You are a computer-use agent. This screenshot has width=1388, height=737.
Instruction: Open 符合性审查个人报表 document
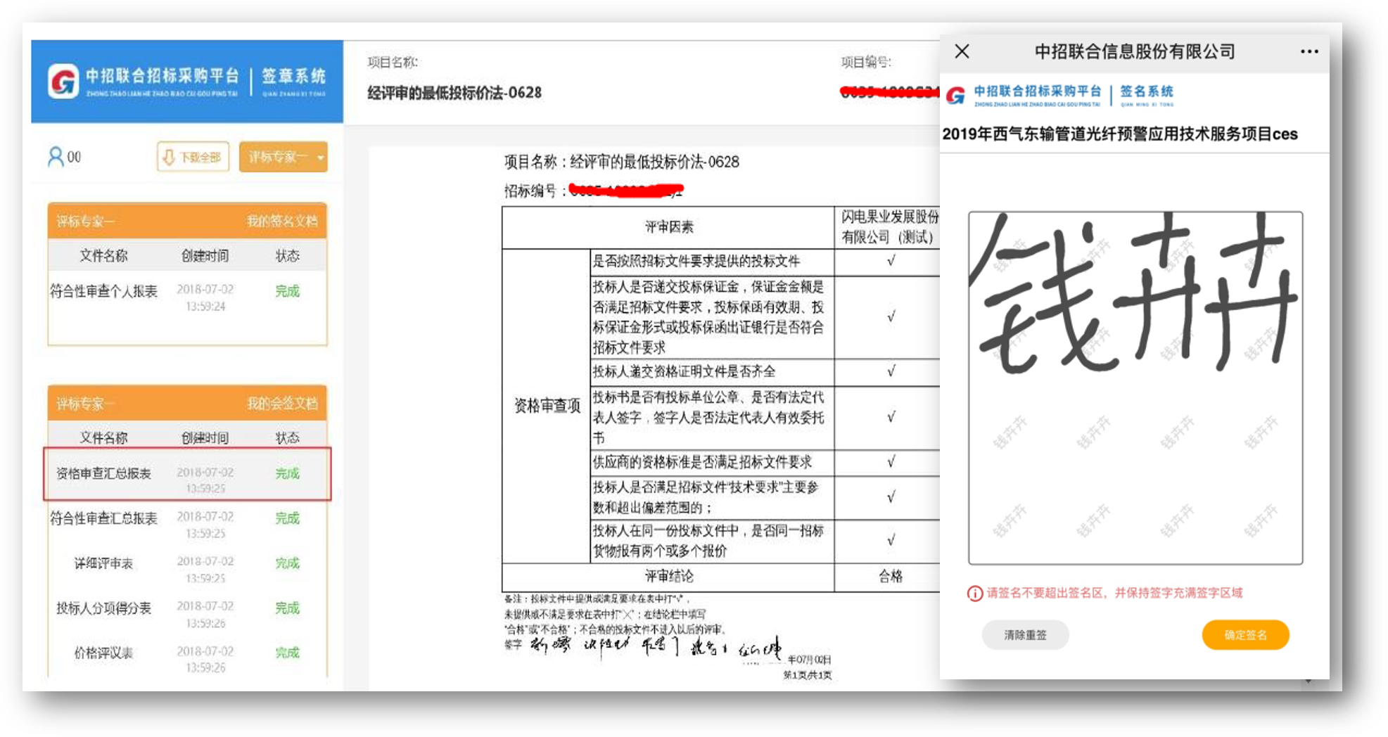[x=103, y=291]
